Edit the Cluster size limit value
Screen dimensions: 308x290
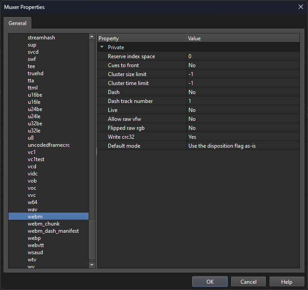coord(242,74)
